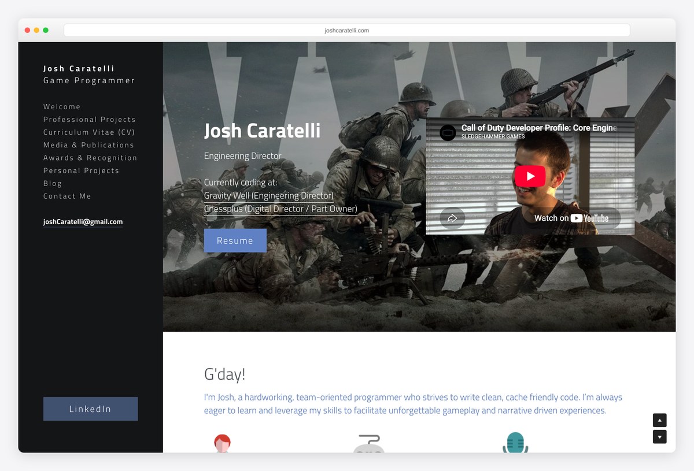Viewport: 694px width, 471px height.
Task: Open Chessplus (Digital Director / Part Owner) link
Action: tap(280, 209)
